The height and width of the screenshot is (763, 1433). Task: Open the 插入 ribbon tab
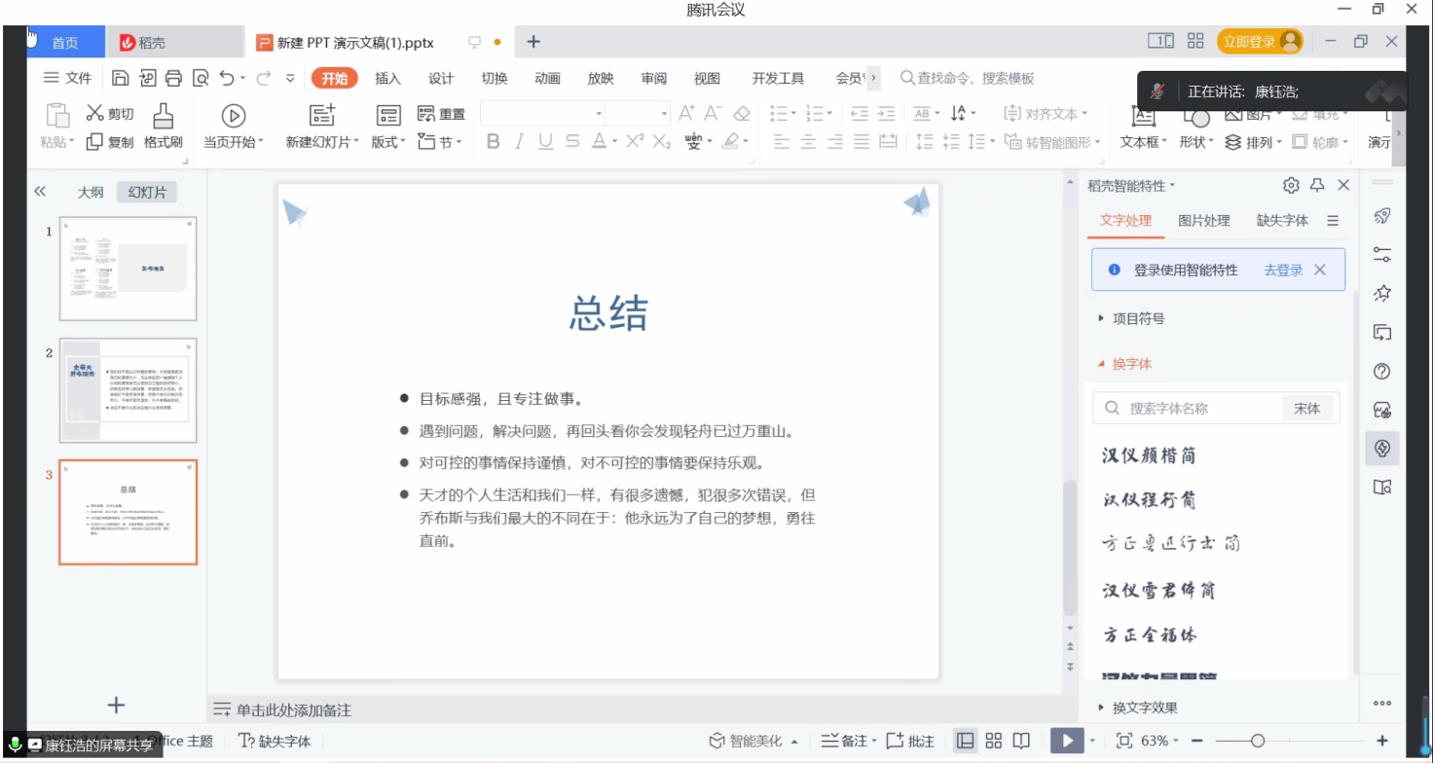387,78
